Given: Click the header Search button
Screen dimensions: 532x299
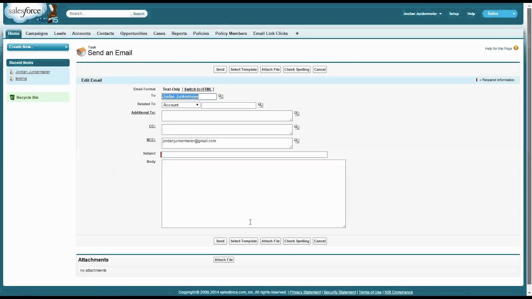Looking at the screenshot, I should coord(139,14).
